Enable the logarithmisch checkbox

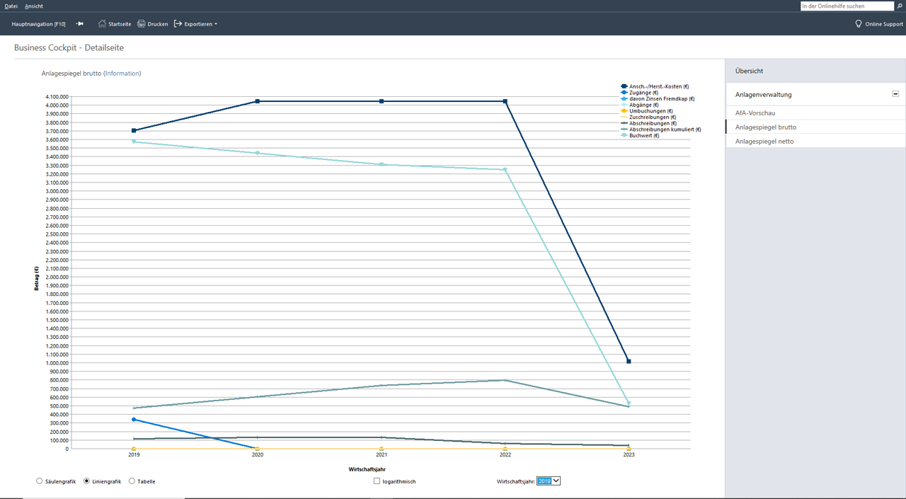pos(377,481)
